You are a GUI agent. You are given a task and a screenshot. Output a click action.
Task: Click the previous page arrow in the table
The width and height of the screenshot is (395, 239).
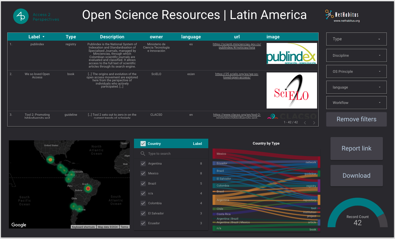[305, 123]
